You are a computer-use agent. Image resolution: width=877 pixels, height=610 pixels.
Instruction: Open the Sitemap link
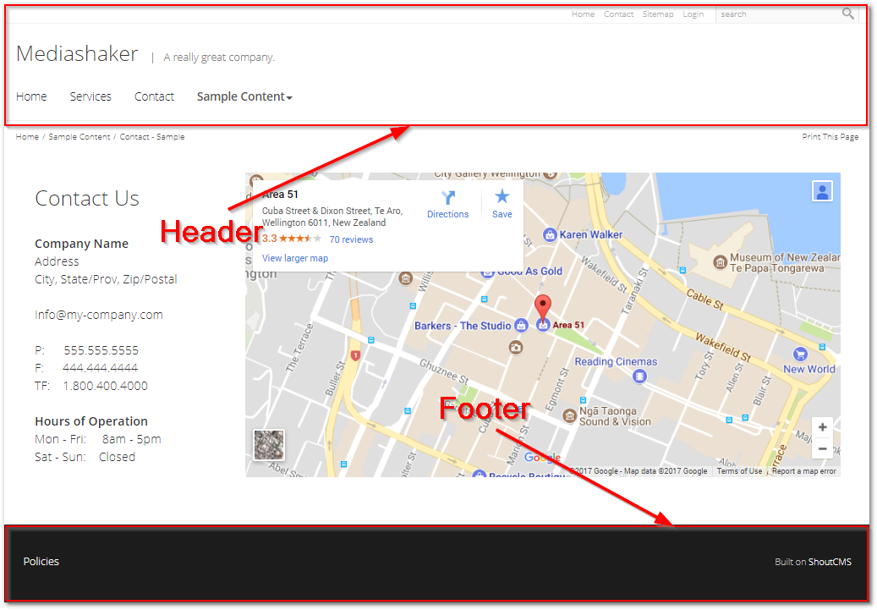pos(658,14)
